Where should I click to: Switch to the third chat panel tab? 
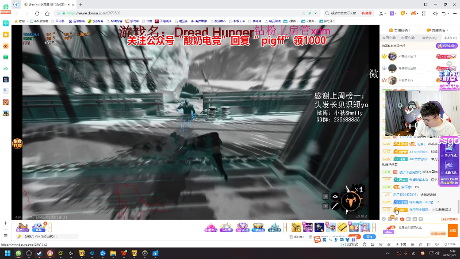point(429,38)
